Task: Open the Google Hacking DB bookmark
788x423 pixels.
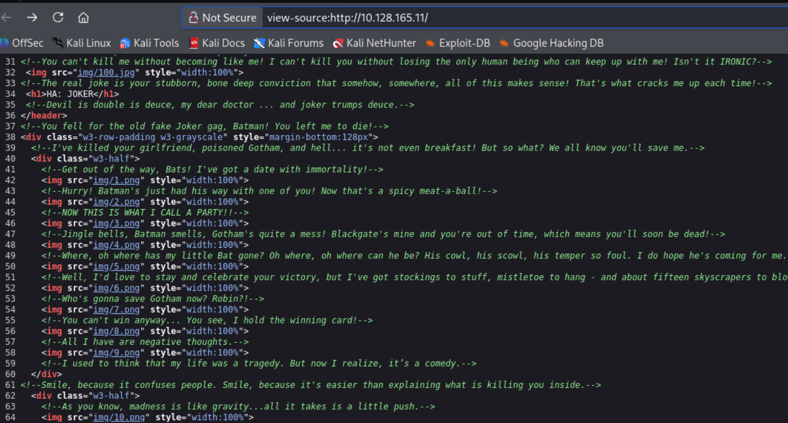Action: (x=551, y=43)
